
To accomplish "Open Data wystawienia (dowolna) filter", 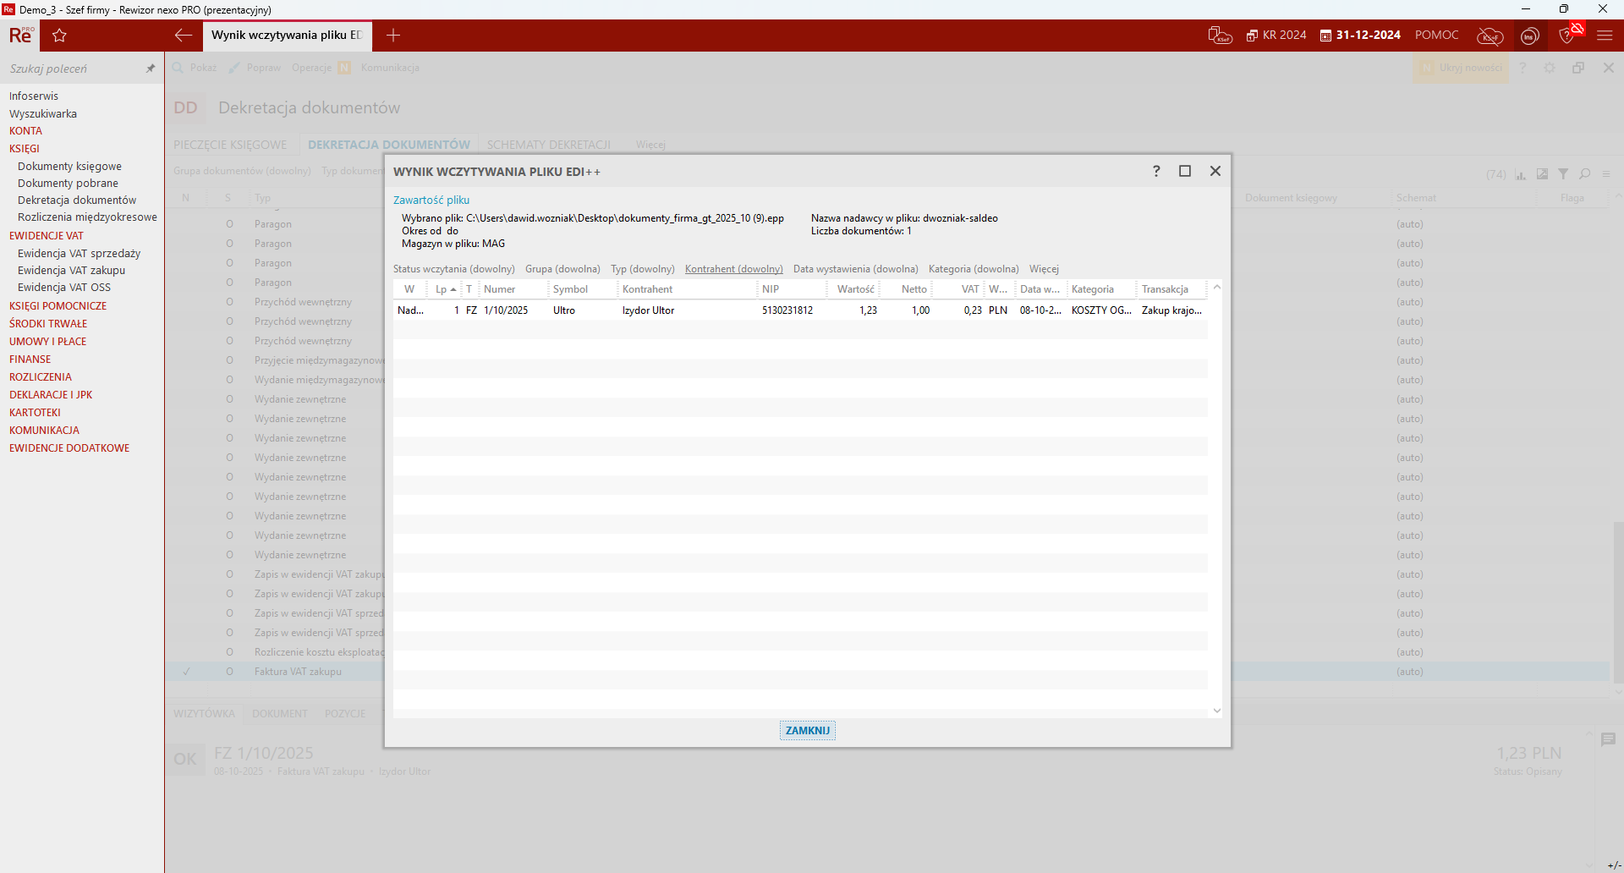I will pos(856,269).
